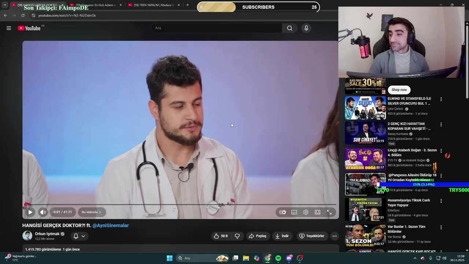Seek on the red video progress bar
Screen dimensions: 469x264
point(181,204)
